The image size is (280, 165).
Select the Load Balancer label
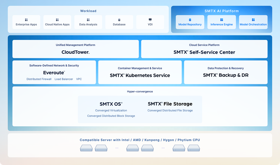tap(64, 79)
